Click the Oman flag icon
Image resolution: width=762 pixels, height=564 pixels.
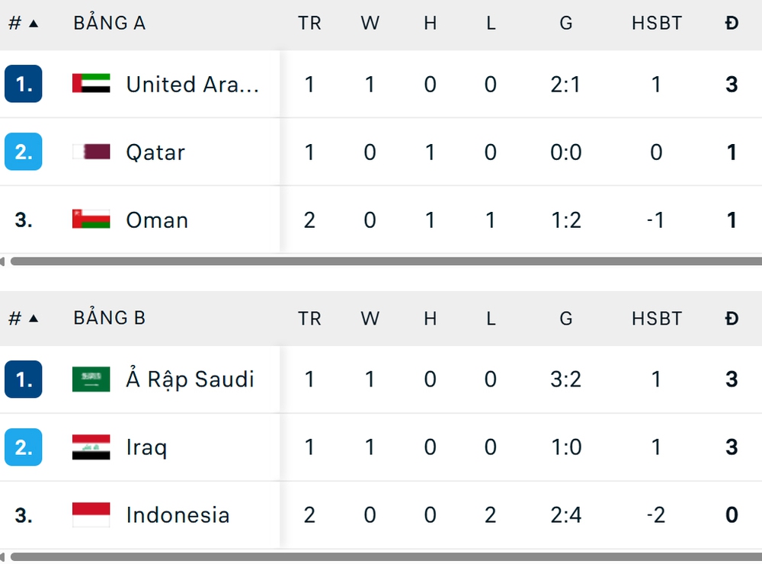coord(91,220)
